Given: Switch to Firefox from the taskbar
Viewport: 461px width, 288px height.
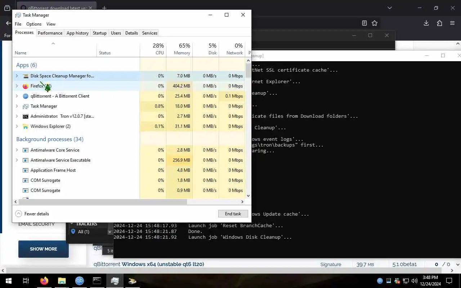Looking at the screenshot, I should pos(44,281).
